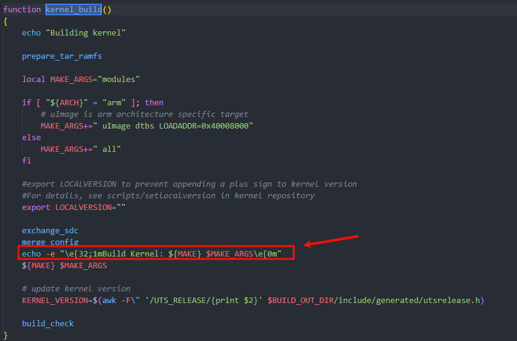Viewport: 517px width, 341px height.
Task: Click the exchange_sdc call
Action: tap(50, 230)
